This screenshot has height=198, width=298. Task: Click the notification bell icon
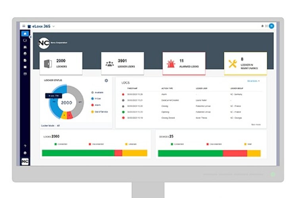coord(262,26)
